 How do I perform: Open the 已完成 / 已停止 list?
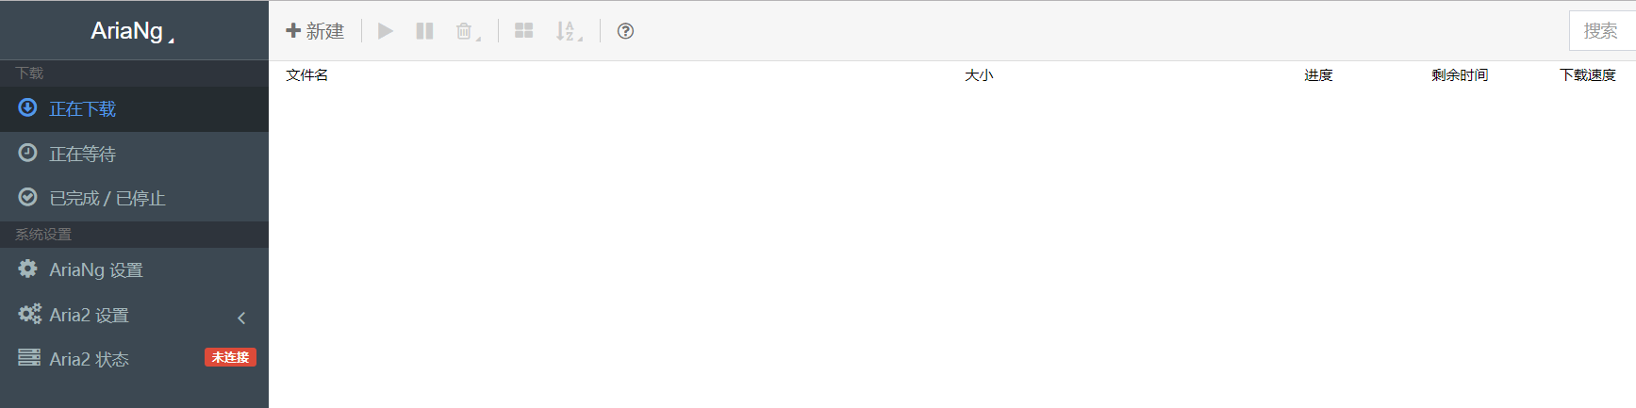pos(107,198)
